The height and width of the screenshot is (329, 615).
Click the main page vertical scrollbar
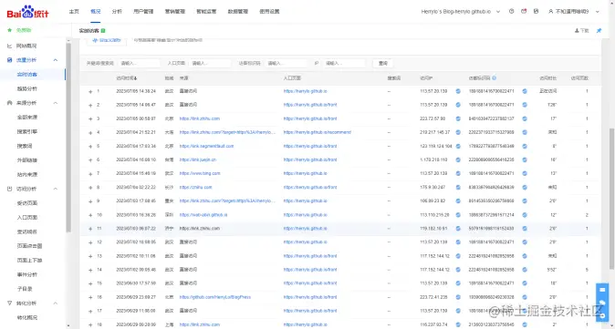[x=611, y=199]
